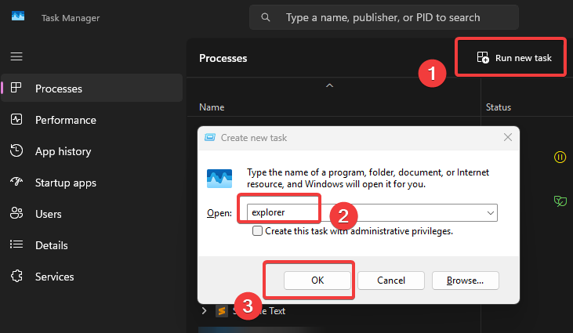Click the Name column header
This screenshot has height=333, width=573.
coord(212,107)
